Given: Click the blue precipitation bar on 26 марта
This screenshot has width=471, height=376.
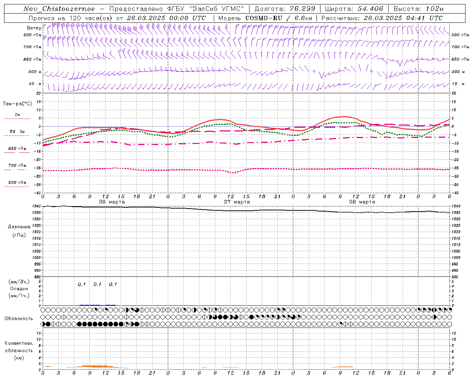Looking at the screenshot, I should (90, 305).
